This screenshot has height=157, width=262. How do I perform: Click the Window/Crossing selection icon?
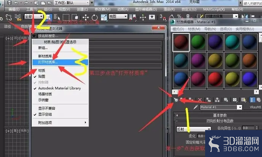pos(75,17)
